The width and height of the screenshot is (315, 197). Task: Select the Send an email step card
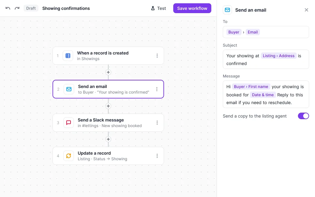coord(108,89)
